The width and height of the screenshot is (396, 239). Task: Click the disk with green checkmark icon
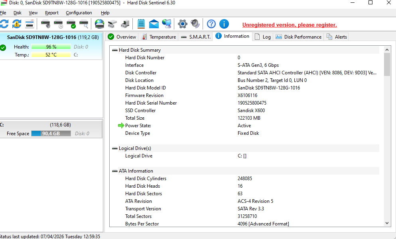(x=71, y=24)
